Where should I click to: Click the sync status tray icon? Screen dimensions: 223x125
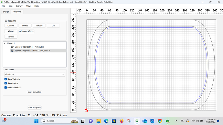click(187, 121)
